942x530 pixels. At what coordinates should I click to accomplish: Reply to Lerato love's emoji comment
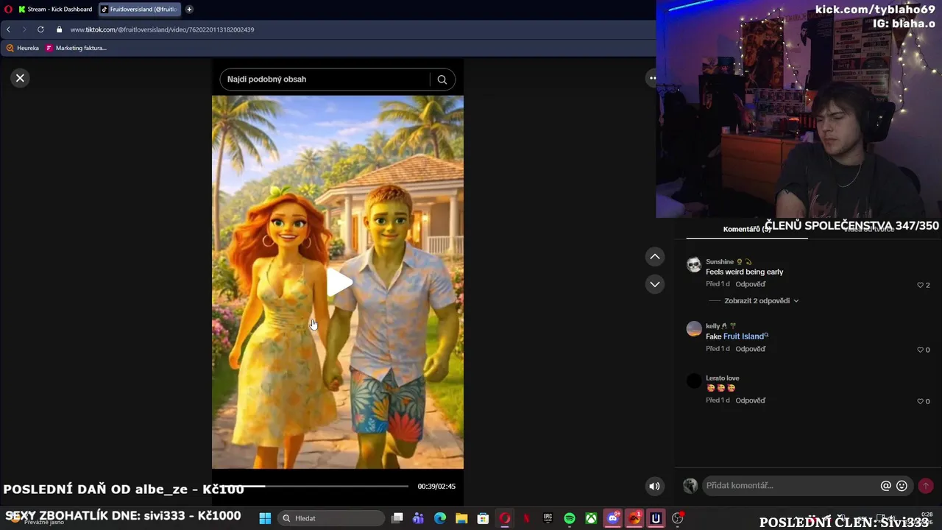click(751, 400)
